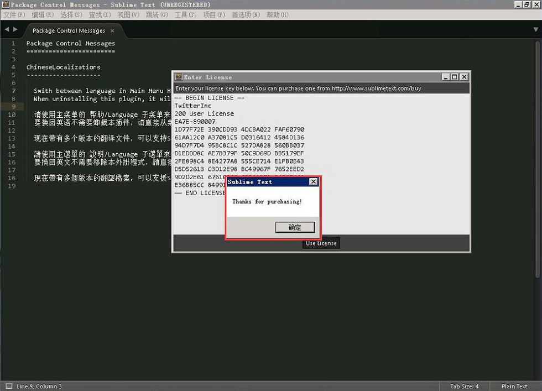Open the 工具(T) menu

[186, 15]
